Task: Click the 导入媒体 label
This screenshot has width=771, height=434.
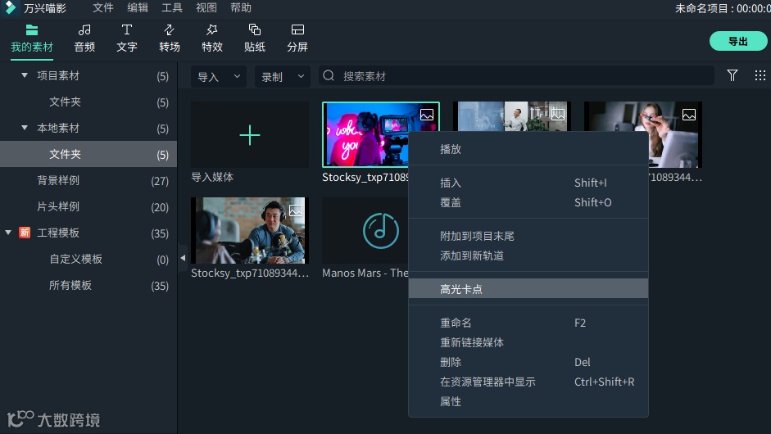Action: pyautogui.click(x=212, y=177)
